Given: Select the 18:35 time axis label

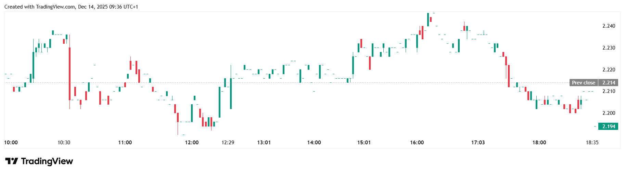Looking at the screenshot, I should point(592,143).
